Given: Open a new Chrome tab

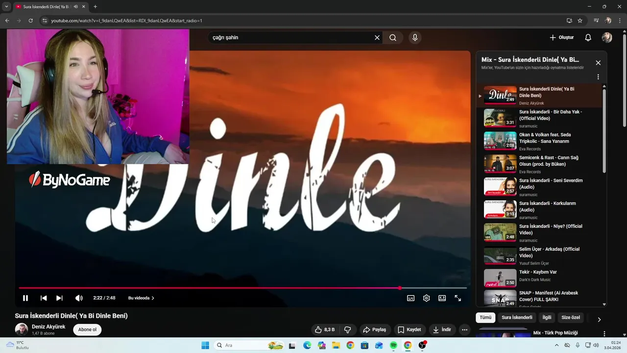Looking at the screenshot, I should click(95, 7).
